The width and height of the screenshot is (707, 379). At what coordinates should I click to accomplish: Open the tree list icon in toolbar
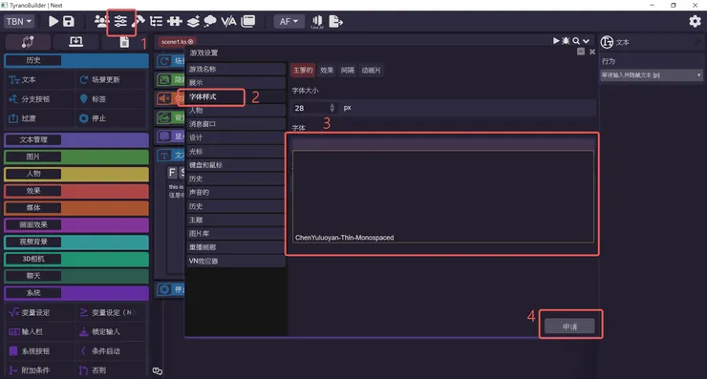[157, 21]
